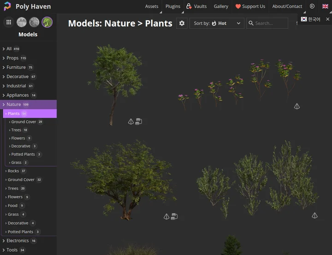Switch to Korean language

(311, 19)
